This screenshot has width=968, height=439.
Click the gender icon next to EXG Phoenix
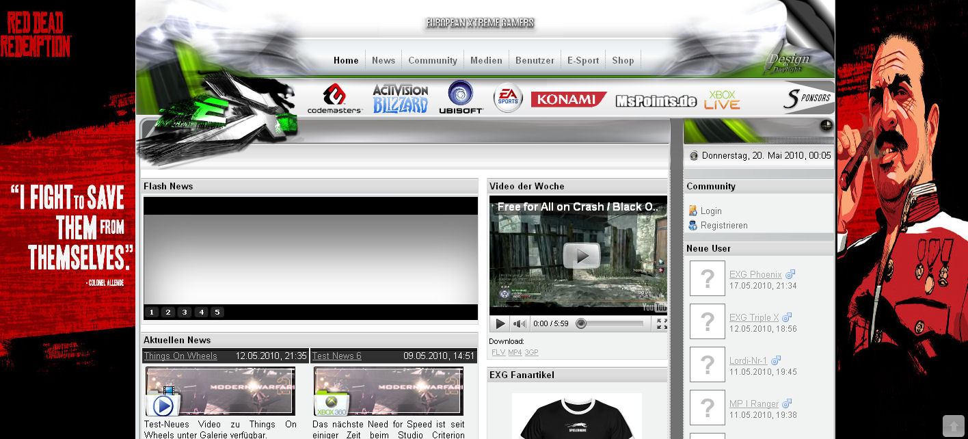790,274
